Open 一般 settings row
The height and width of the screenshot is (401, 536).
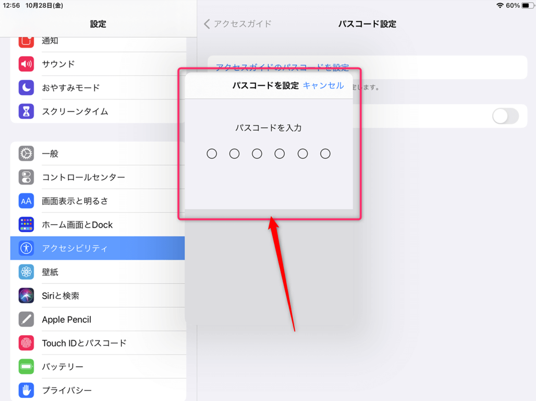[x=98, y=154]
